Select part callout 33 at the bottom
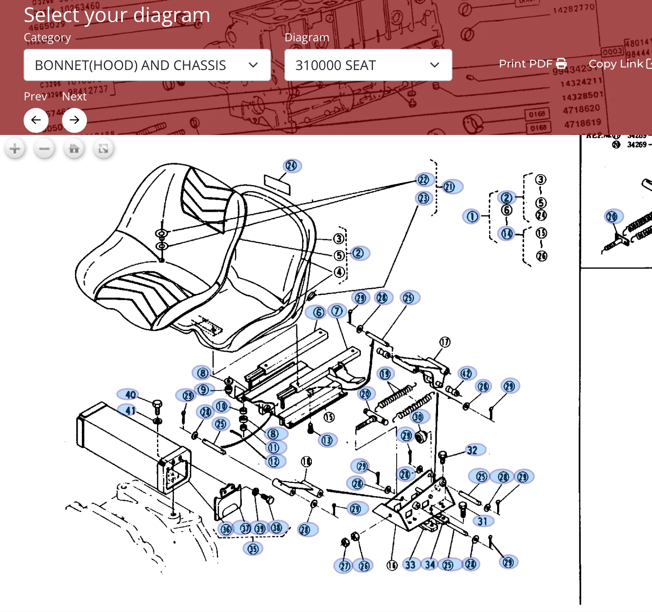Image resolution: width=652 pixels, height=612 pixels. point(410,565)
